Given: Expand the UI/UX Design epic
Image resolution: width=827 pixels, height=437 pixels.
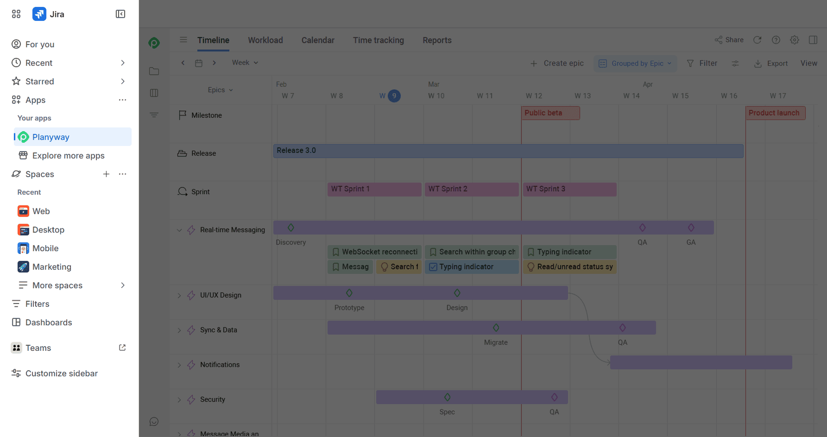Looking at the screenshot, I should 179,295.
